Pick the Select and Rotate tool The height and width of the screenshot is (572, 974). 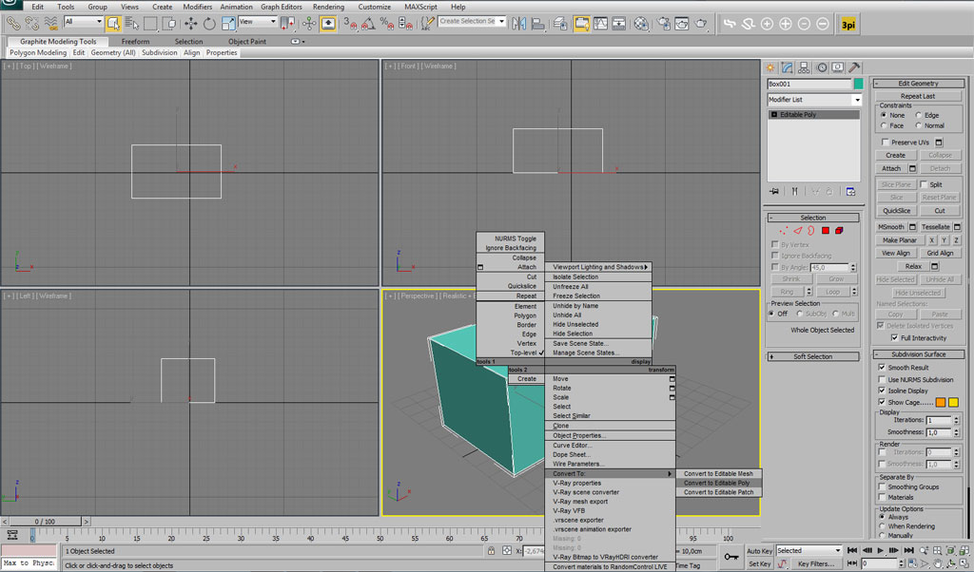click(x=209, y=24)
